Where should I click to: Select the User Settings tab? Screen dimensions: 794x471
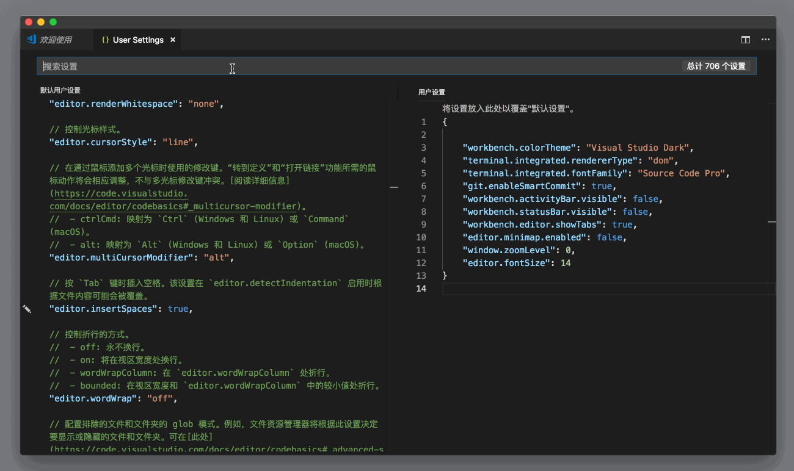tap(138, 40)
